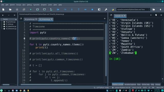
Task: Open the volume control in the system tray
Action: (x=139, y=90)
